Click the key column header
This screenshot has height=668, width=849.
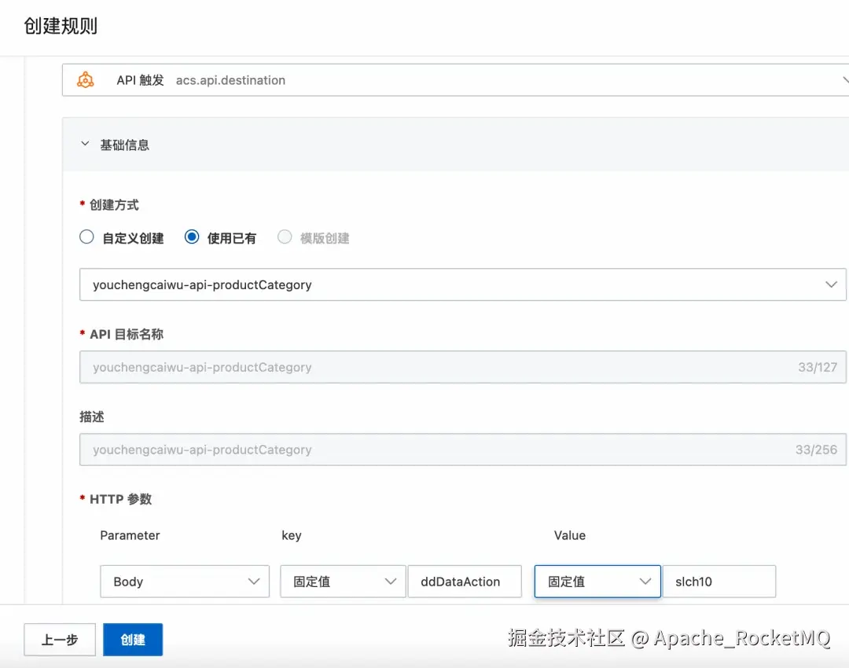point(292,535)
